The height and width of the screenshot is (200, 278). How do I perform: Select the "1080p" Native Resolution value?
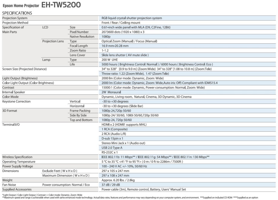(106, 36)
